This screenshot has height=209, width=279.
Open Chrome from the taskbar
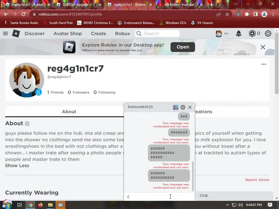[x=30, y=205]
